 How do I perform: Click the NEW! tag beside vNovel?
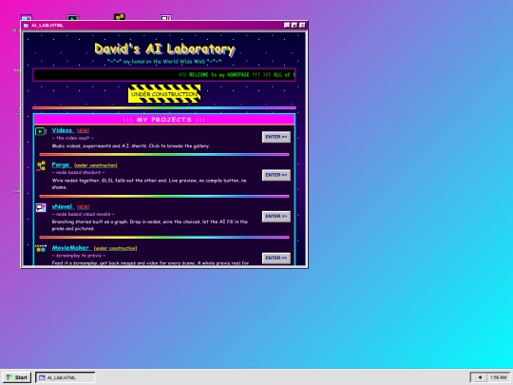[83, 207]
